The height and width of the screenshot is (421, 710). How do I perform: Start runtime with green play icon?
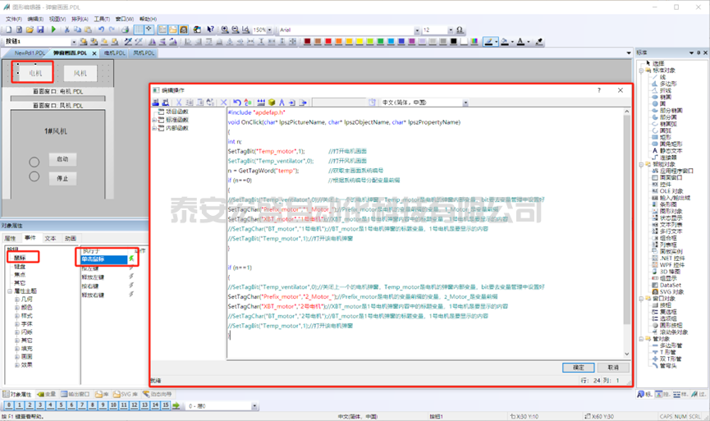coord(54,30)
